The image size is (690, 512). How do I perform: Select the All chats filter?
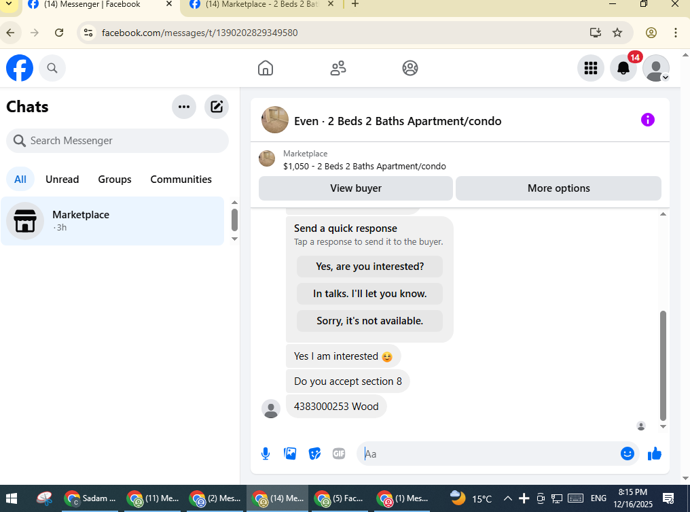[20, 180]
